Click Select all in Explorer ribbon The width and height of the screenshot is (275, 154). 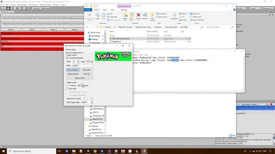pyautogui.click(x=195, y=14)
